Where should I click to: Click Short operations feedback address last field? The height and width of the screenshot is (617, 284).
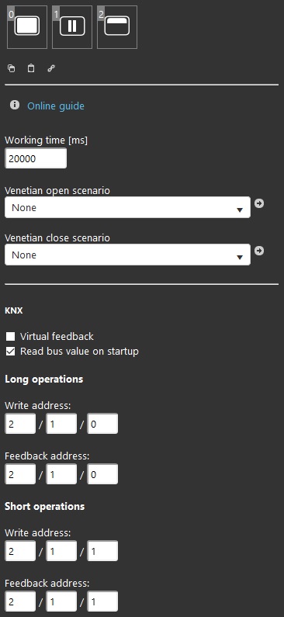click(x=102, y=601)
